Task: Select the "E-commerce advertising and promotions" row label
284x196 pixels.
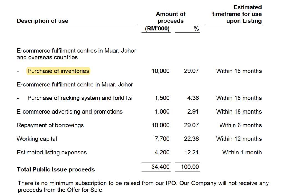Action: point(70,112)
